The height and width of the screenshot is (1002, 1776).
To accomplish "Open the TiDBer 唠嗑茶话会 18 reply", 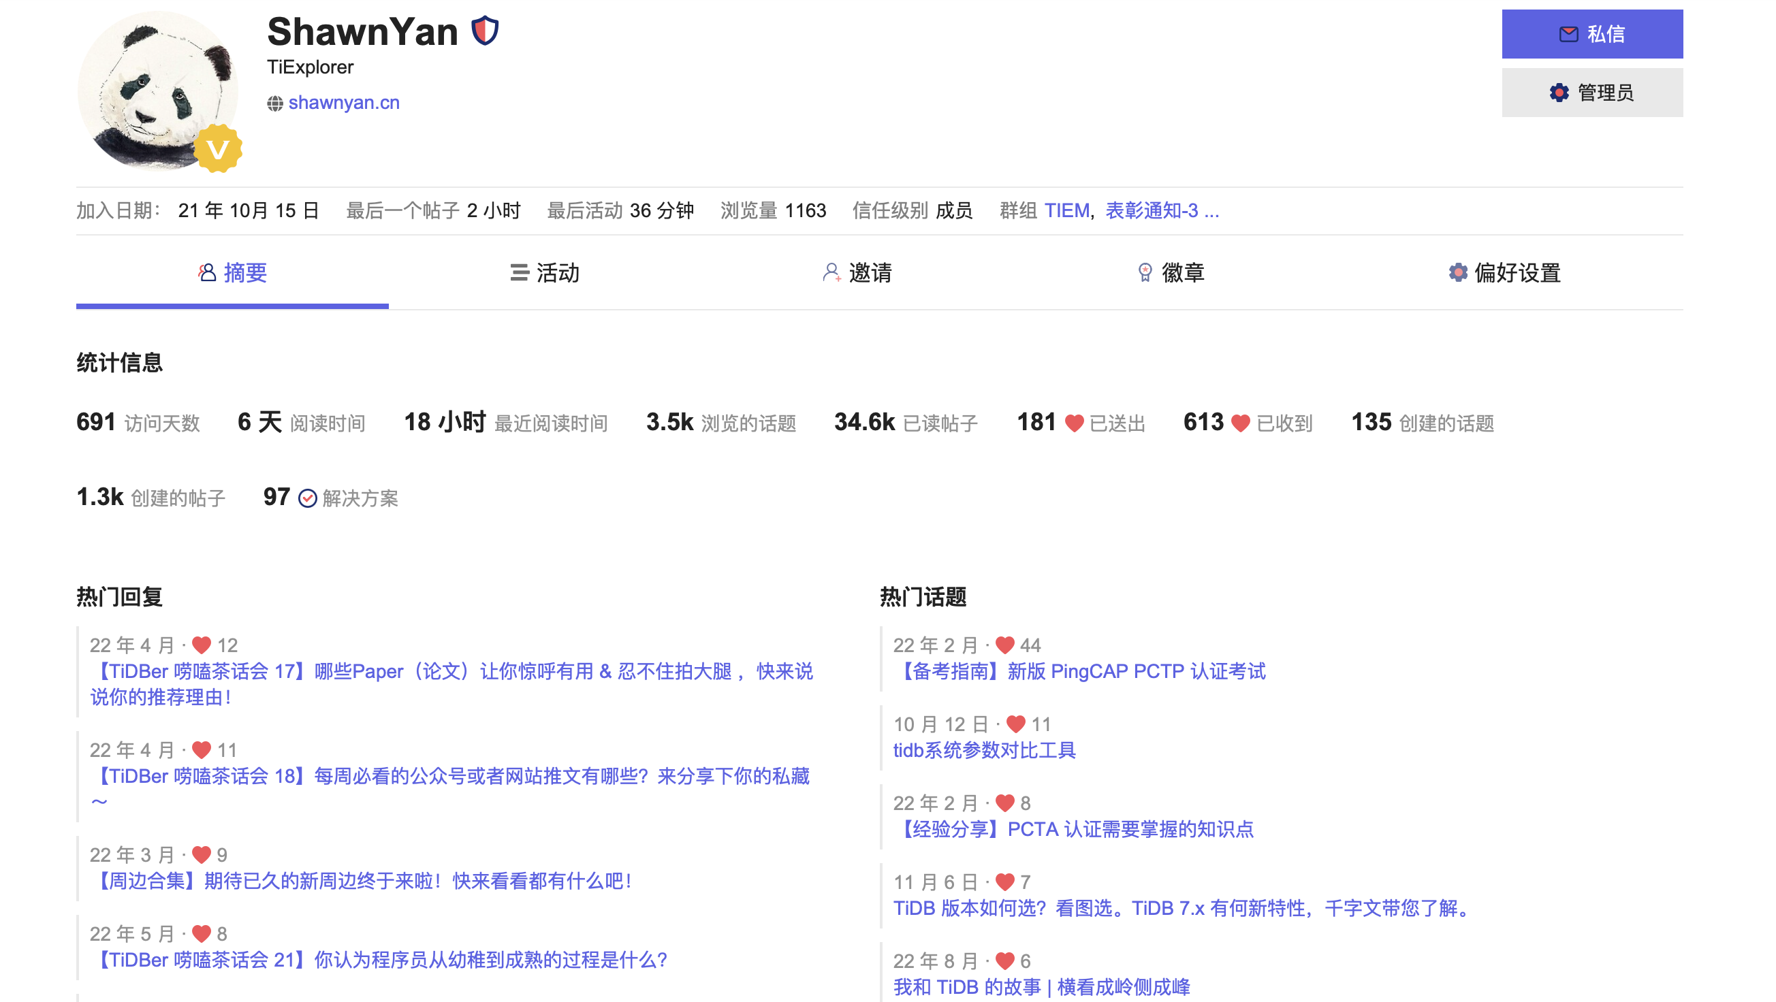I will 449,788.
